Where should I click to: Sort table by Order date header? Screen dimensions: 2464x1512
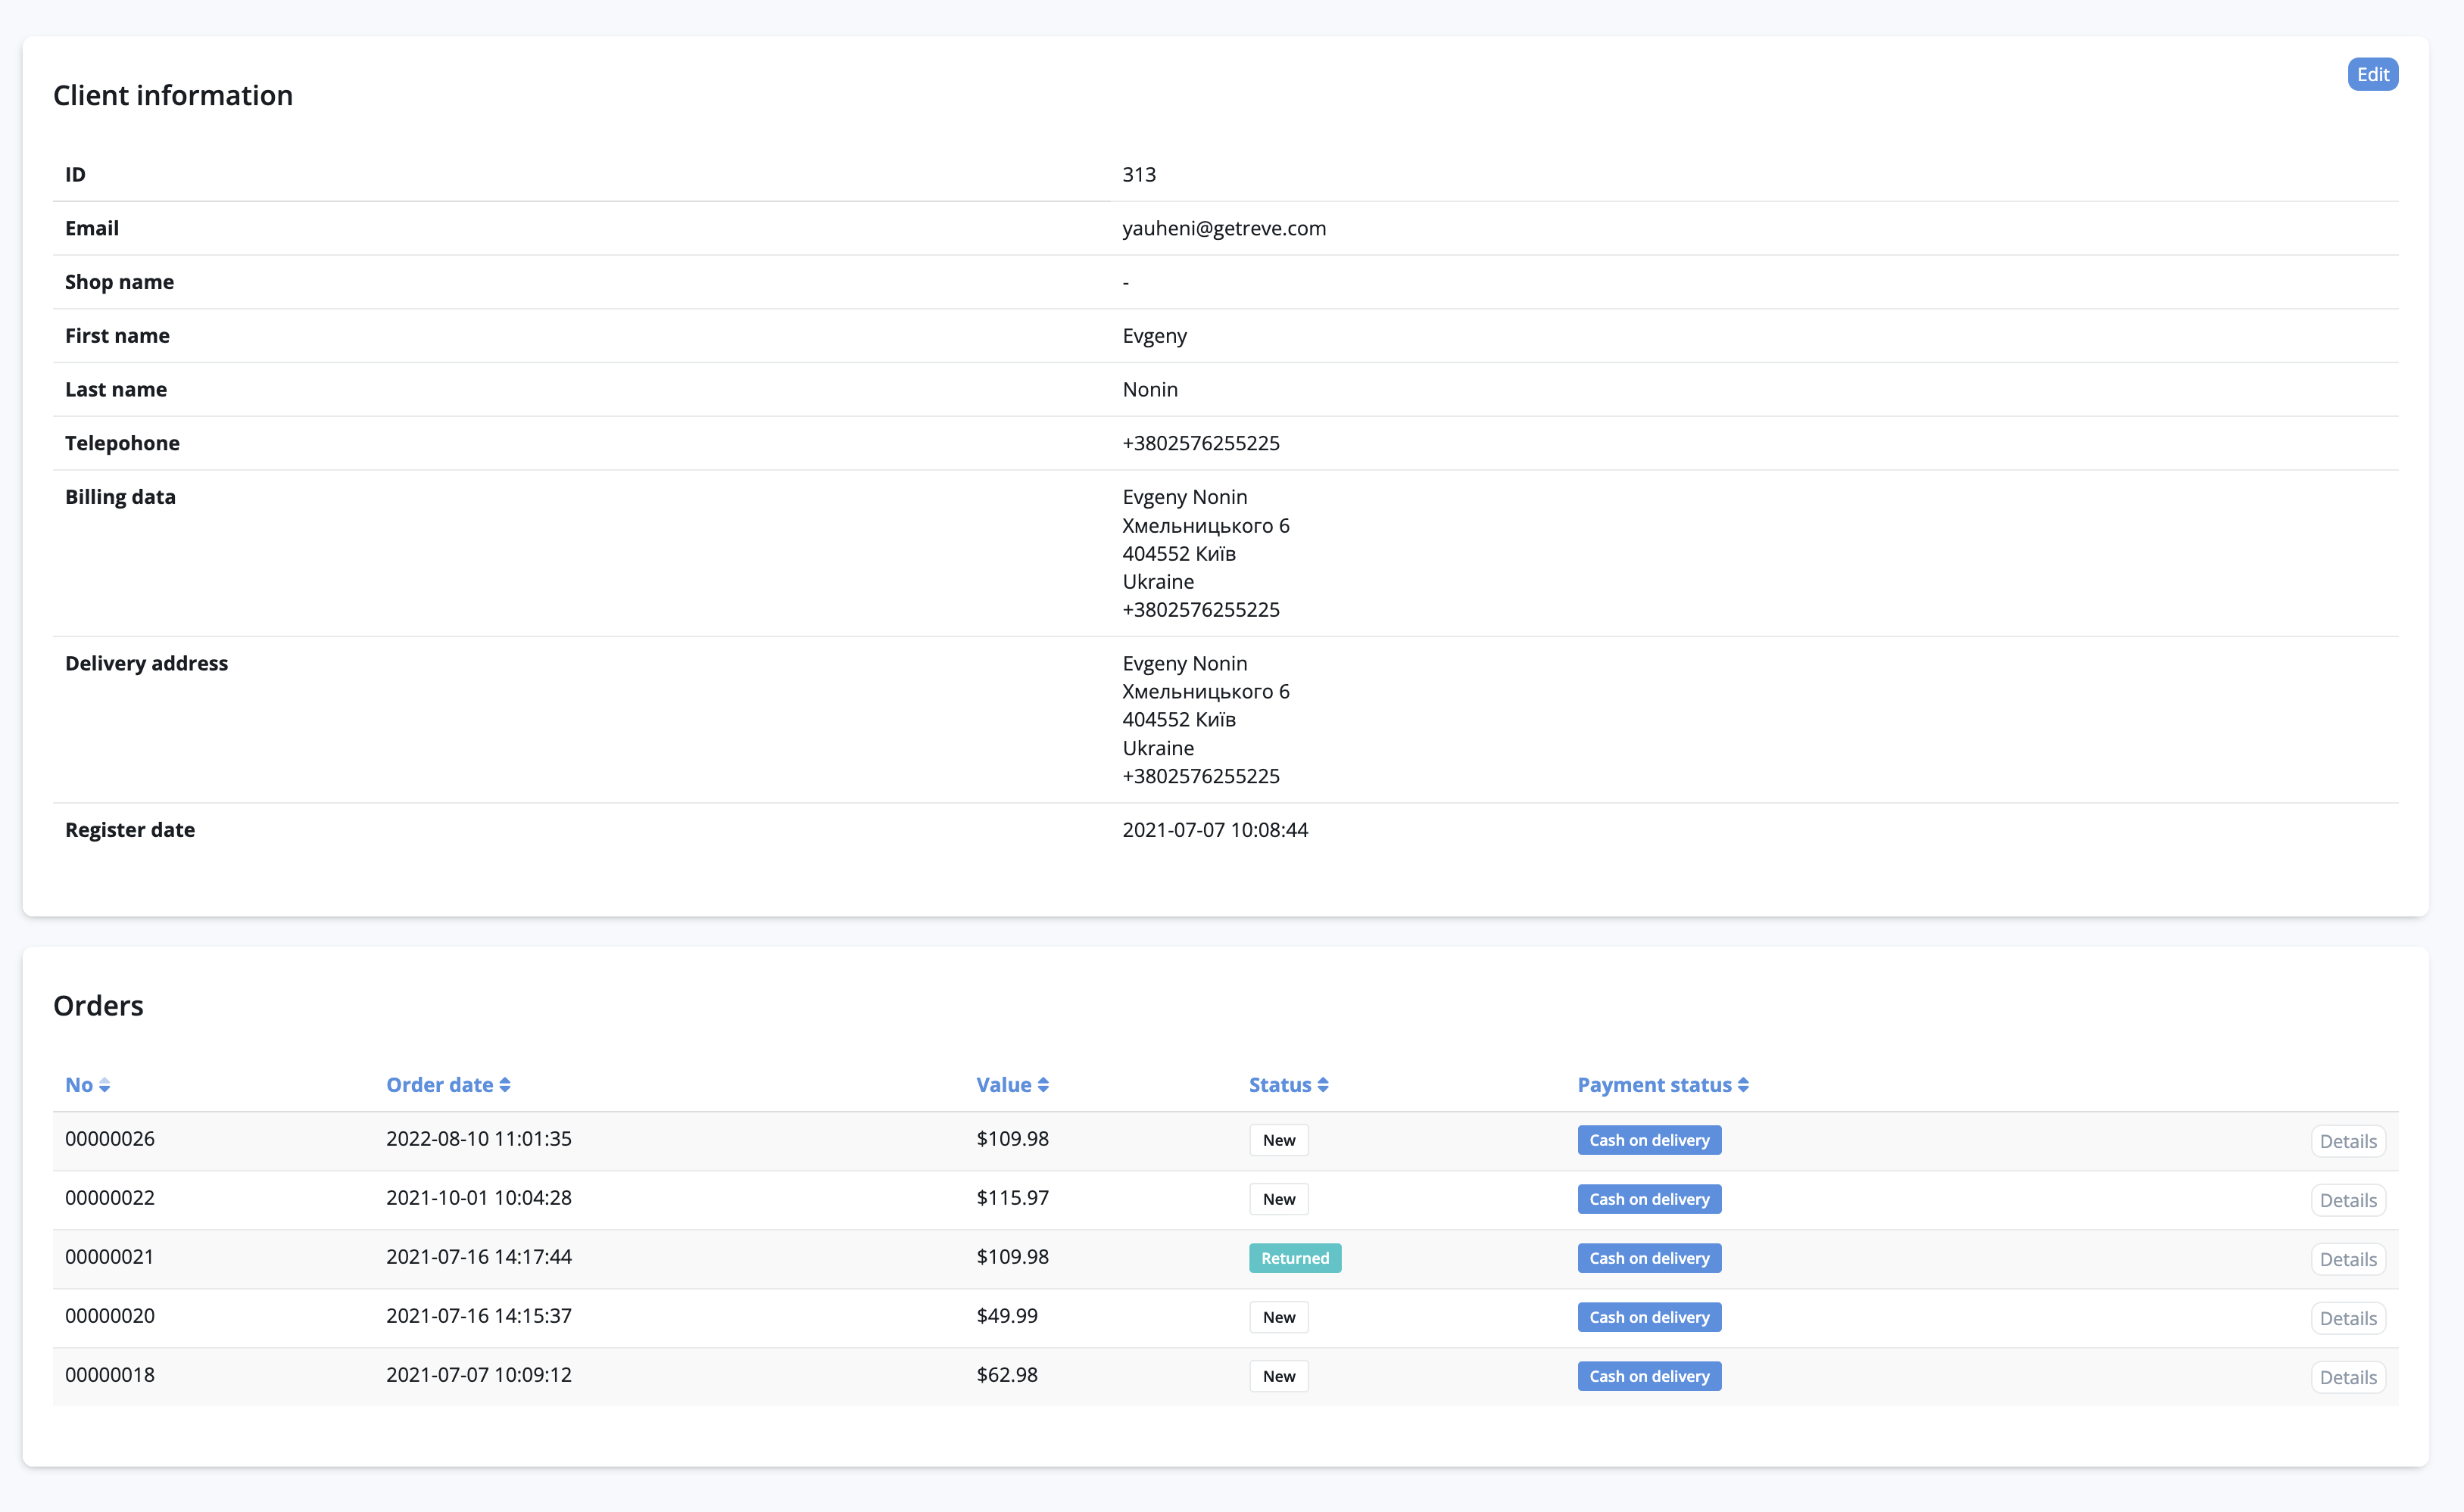click(x=439, y=1085)
